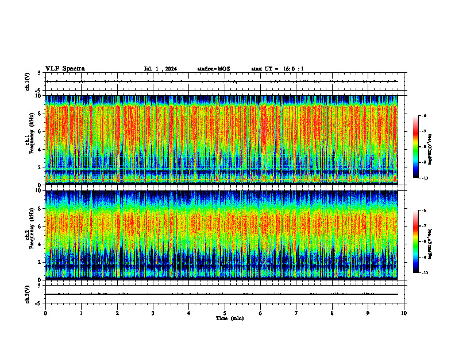
Task: Click the ch.1 voltage waveform trace
Action: coord(221,81)
